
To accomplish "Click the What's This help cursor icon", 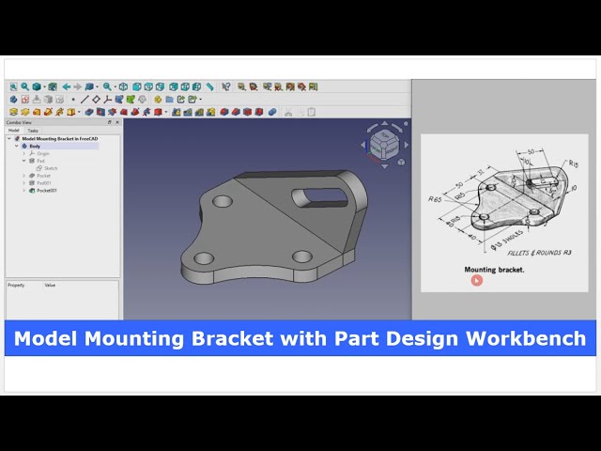I will click(x=226, y=86).
